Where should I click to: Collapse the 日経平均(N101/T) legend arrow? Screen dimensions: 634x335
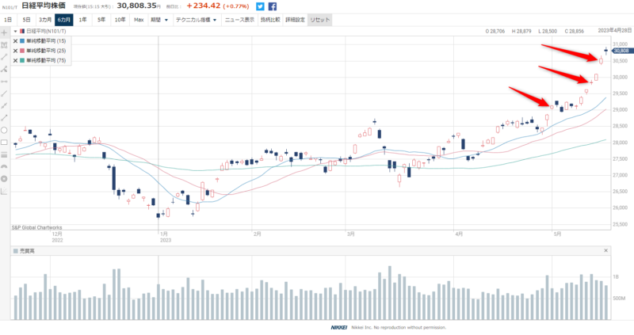(x=15, y=31)
